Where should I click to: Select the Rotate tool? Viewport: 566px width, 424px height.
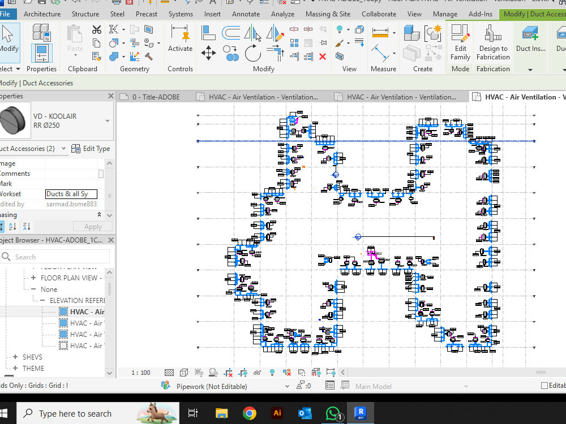pyautogui.click(x=252, y=53)
